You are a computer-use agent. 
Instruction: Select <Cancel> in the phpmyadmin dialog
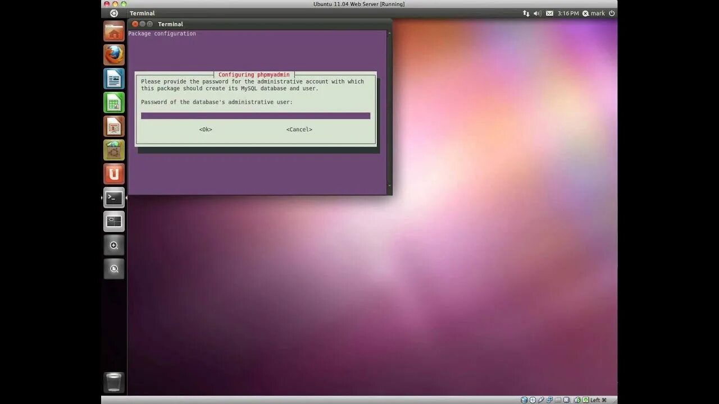[x=299, y=130]
